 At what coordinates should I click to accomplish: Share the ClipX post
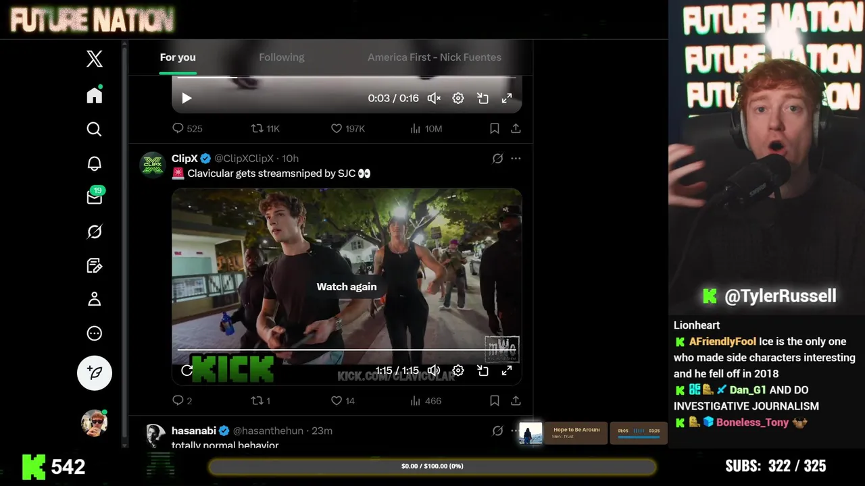click(x=516, y=401)
